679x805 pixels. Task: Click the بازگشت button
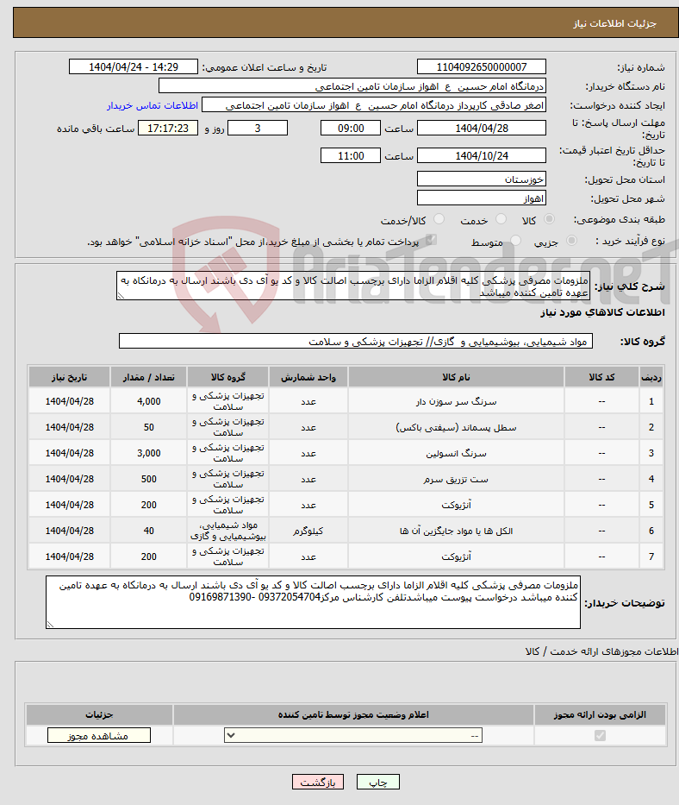coord(317,782)
